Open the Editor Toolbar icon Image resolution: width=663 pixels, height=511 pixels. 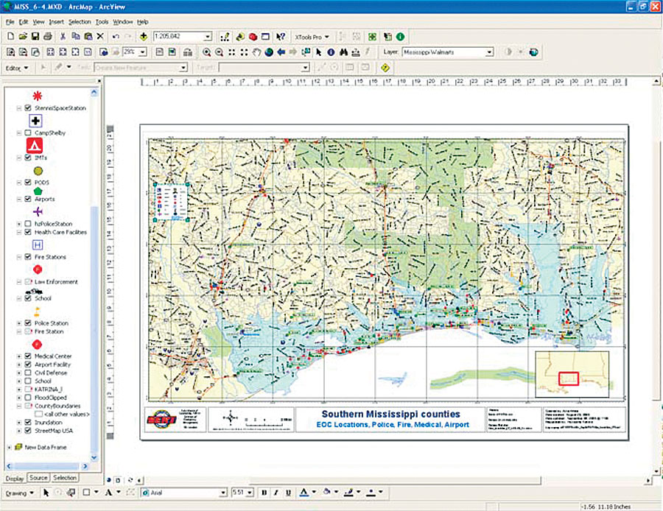(225, 38)
